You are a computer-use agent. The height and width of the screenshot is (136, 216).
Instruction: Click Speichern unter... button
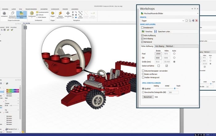click(164, 31)
